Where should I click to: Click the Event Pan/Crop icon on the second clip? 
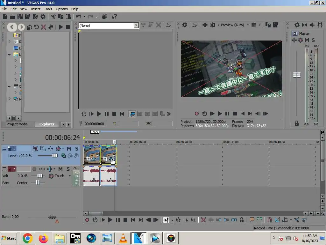pos(105,159)
